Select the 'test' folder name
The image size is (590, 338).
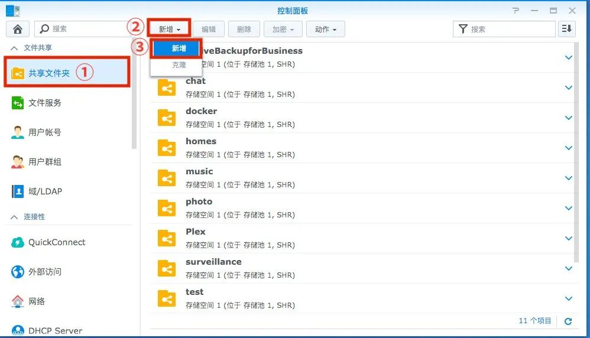194,292
